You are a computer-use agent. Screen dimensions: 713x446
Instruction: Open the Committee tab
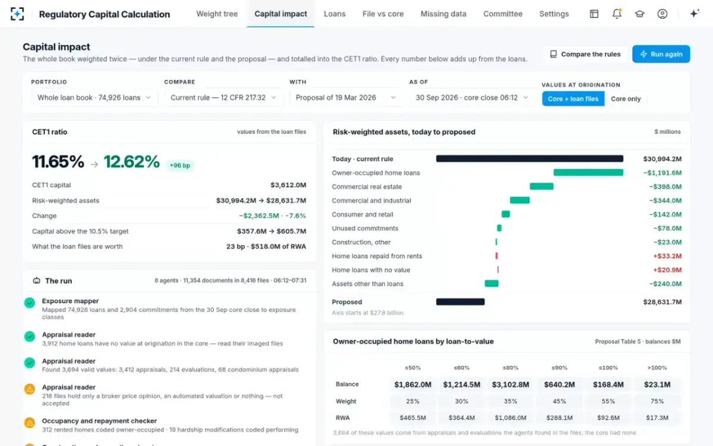503,14
